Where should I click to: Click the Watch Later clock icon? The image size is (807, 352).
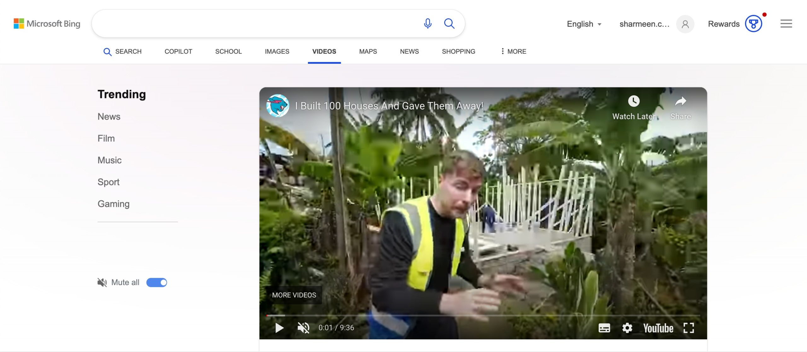(x=634, y=101)
